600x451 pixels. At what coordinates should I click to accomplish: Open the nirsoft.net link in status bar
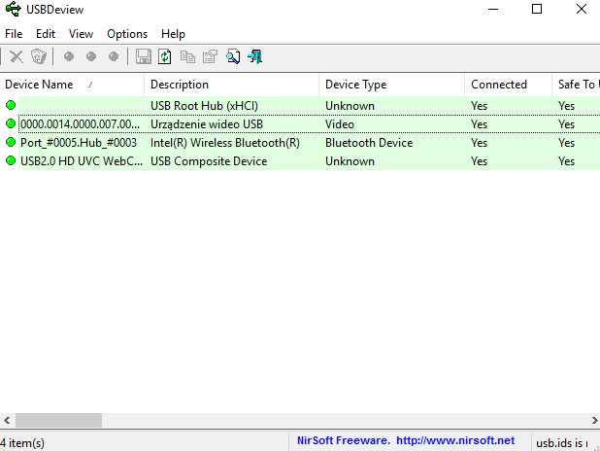pos(455,440)
